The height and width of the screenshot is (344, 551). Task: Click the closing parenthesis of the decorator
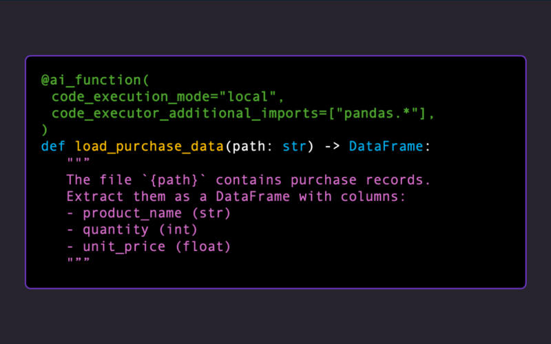coord(45,129)
